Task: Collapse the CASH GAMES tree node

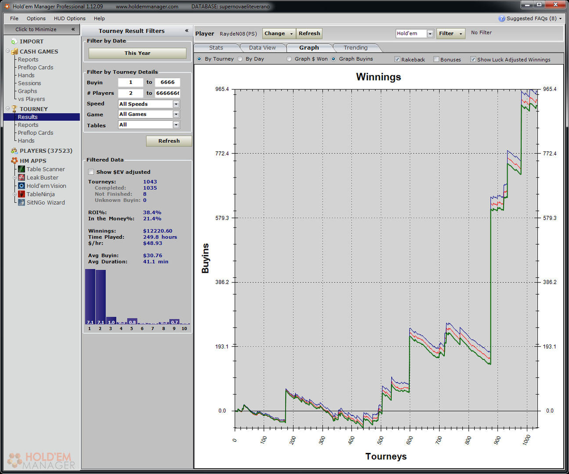Action: tap(7, 51)
